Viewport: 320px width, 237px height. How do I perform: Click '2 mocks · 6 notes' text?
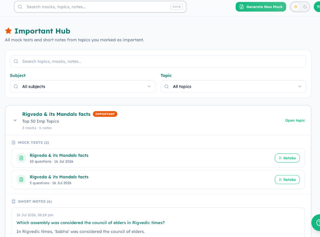click(x=37, y=128)
